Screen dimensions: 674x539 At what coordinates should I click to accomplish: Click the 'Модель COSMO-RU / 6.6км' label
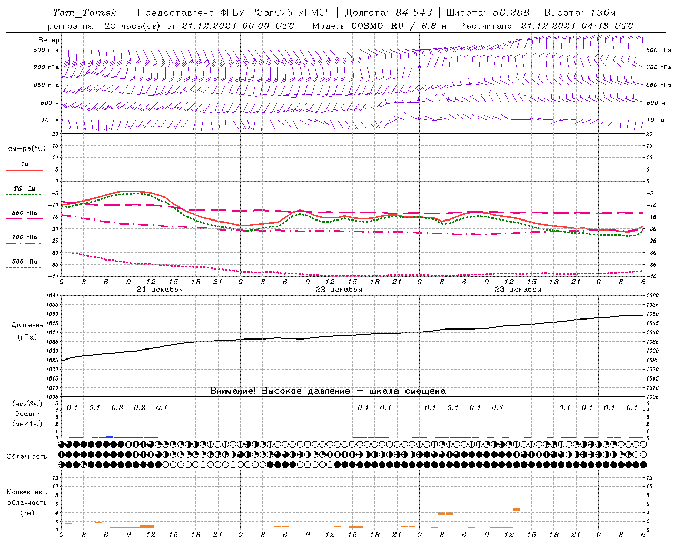coord(380,26)
